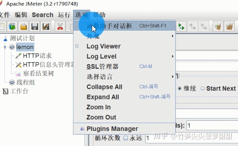Click the chart icon of 察看结果树

point(19,74)
